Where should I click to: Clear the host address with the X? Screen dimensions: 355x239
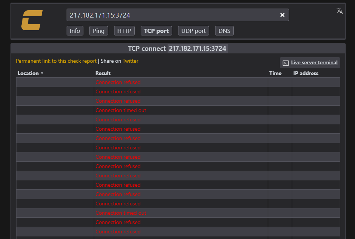282,15
